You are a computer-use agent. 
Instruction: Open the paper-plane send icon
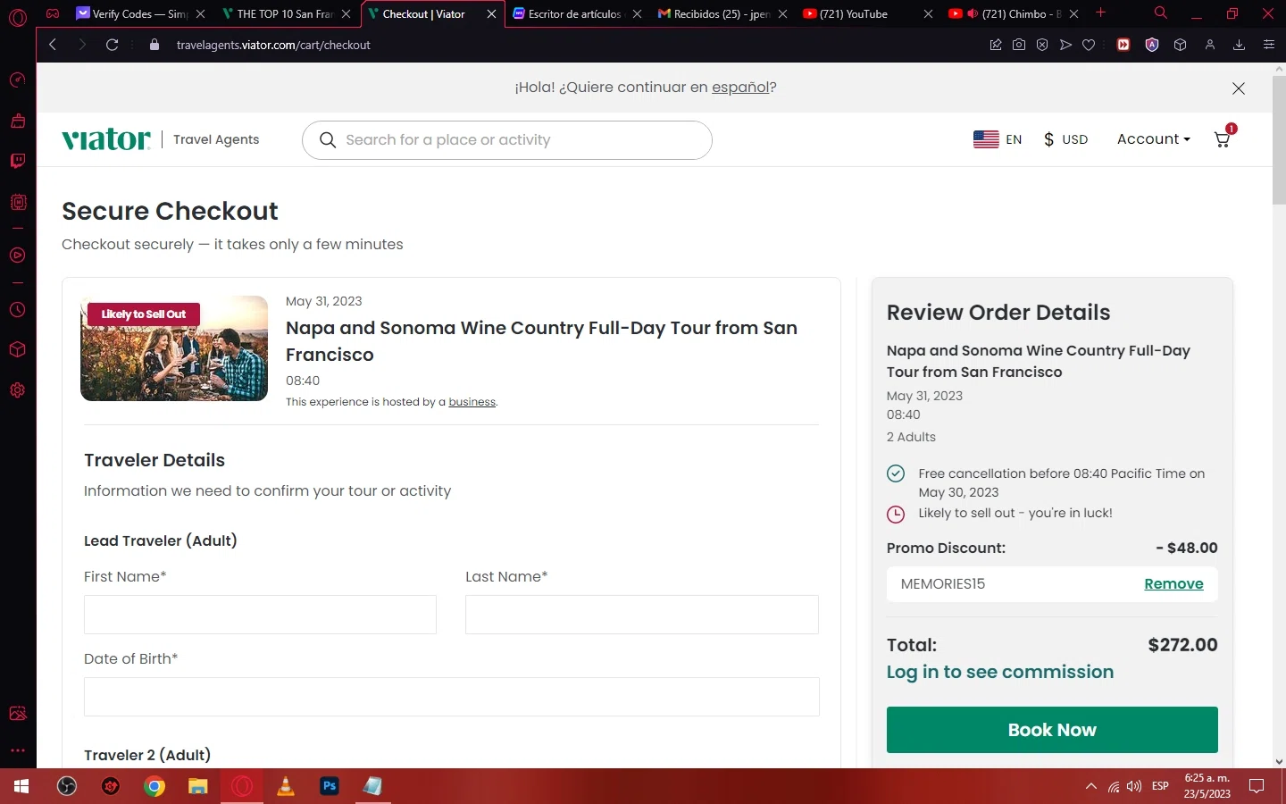pos(1065,45)
